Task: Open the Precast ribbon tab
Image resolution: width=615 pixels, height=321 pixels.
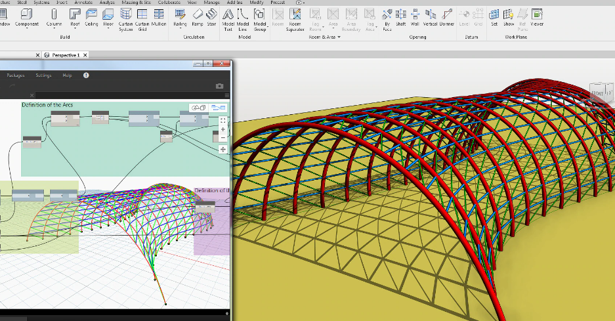Action: coord(278,3)
